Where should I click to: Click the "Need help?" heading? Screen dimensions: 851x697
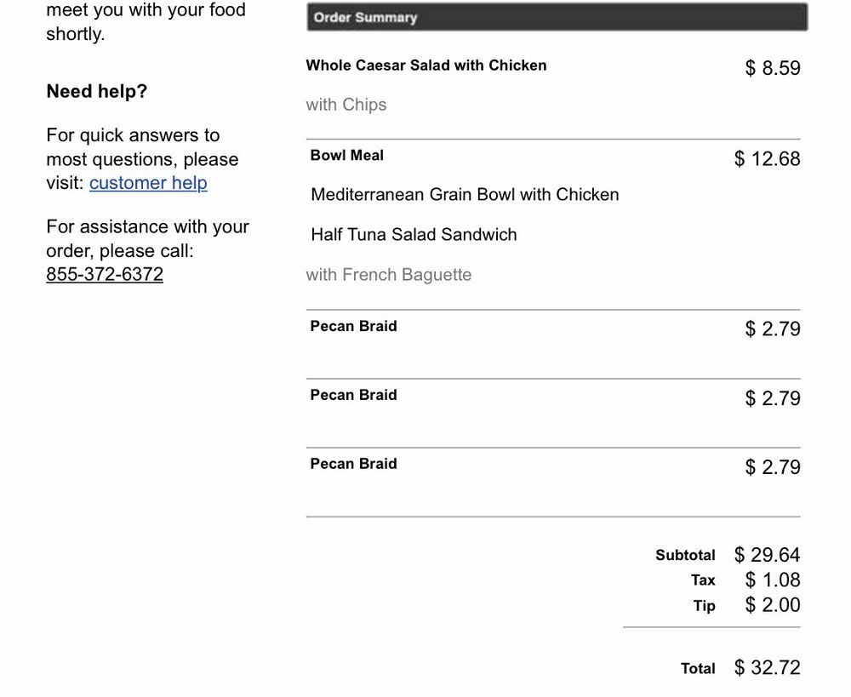[97, 92]
